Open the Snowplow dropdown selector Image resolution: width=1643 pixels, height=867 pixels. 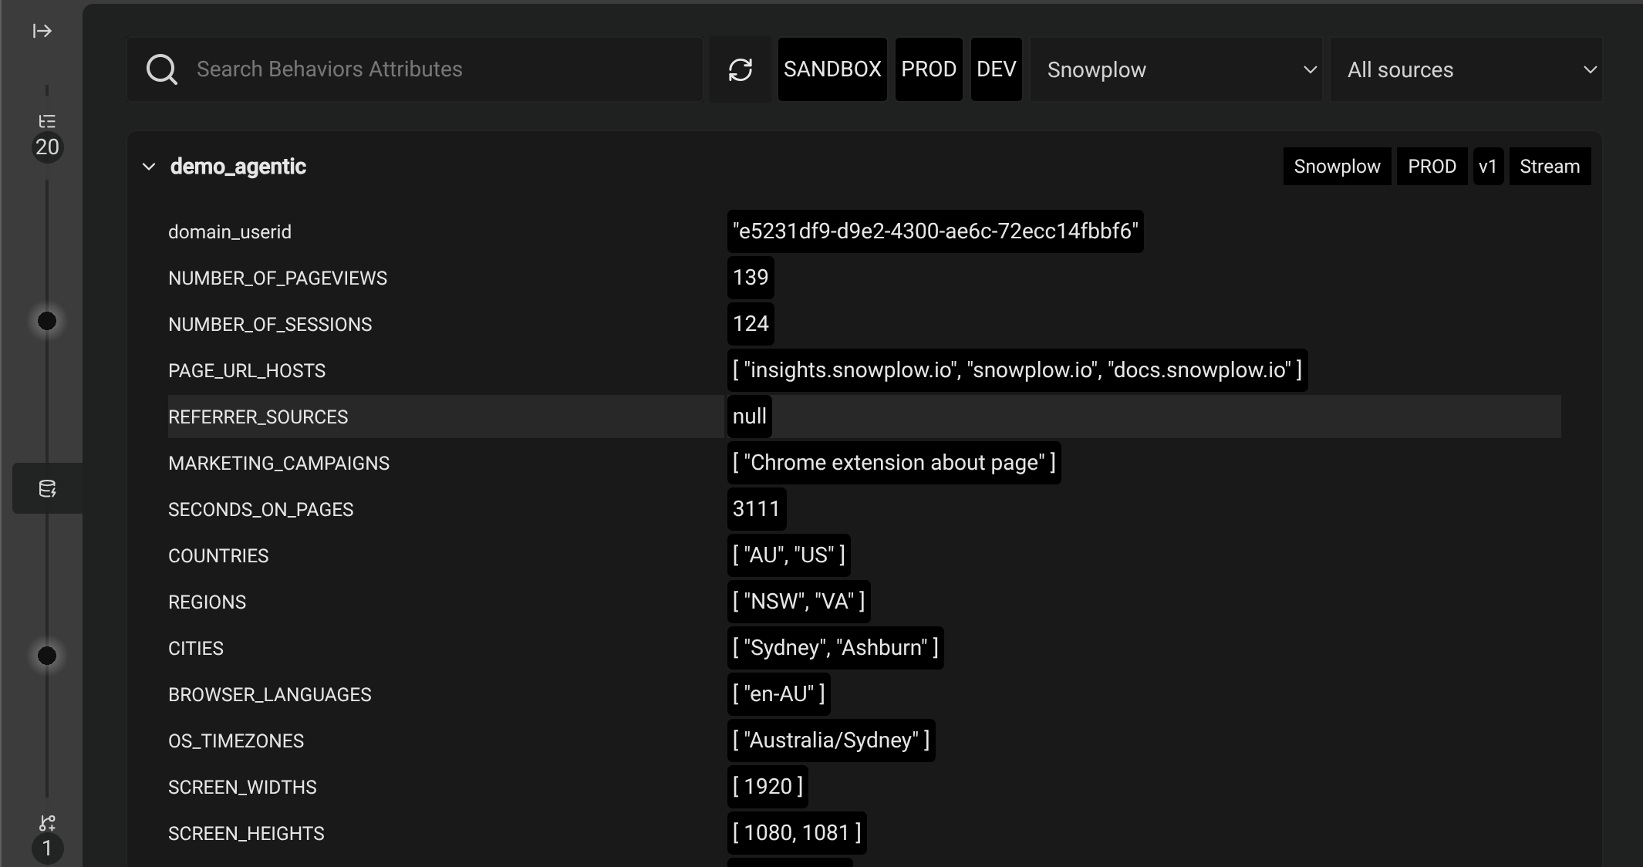[x=1175, y=69]
